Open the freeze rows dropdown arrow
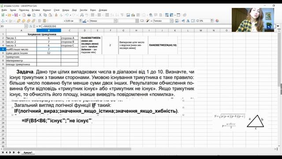Screen dimensions: 282x159 click(x=174, y=15)
